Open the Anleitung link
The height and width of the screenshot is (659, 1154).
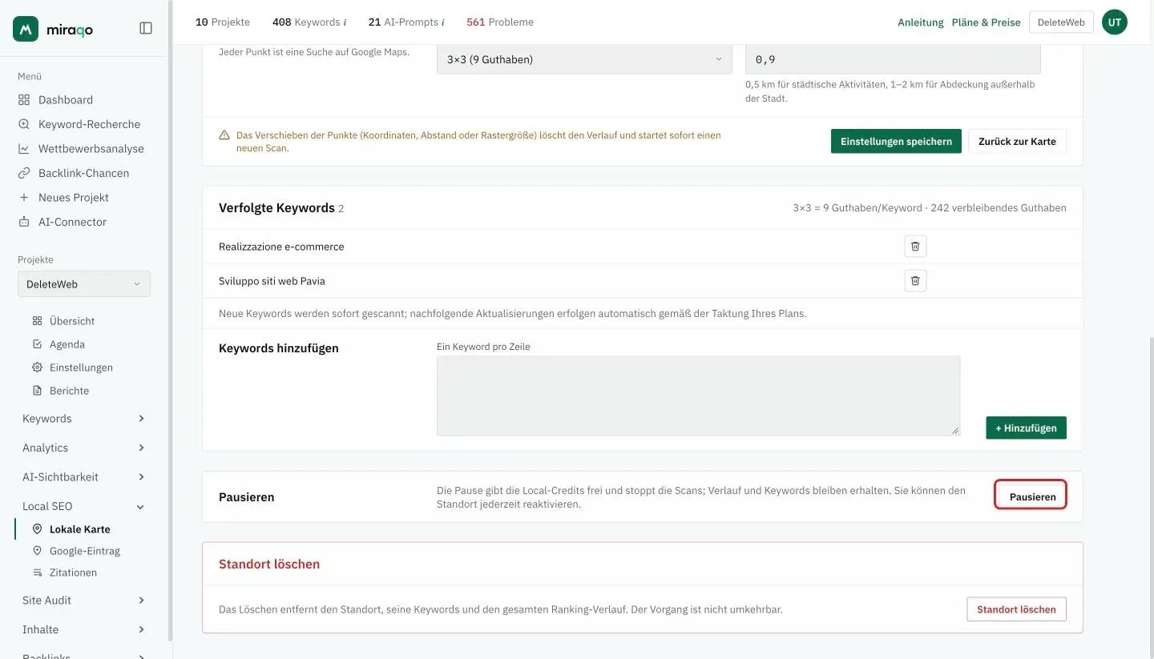pos(921,22)
